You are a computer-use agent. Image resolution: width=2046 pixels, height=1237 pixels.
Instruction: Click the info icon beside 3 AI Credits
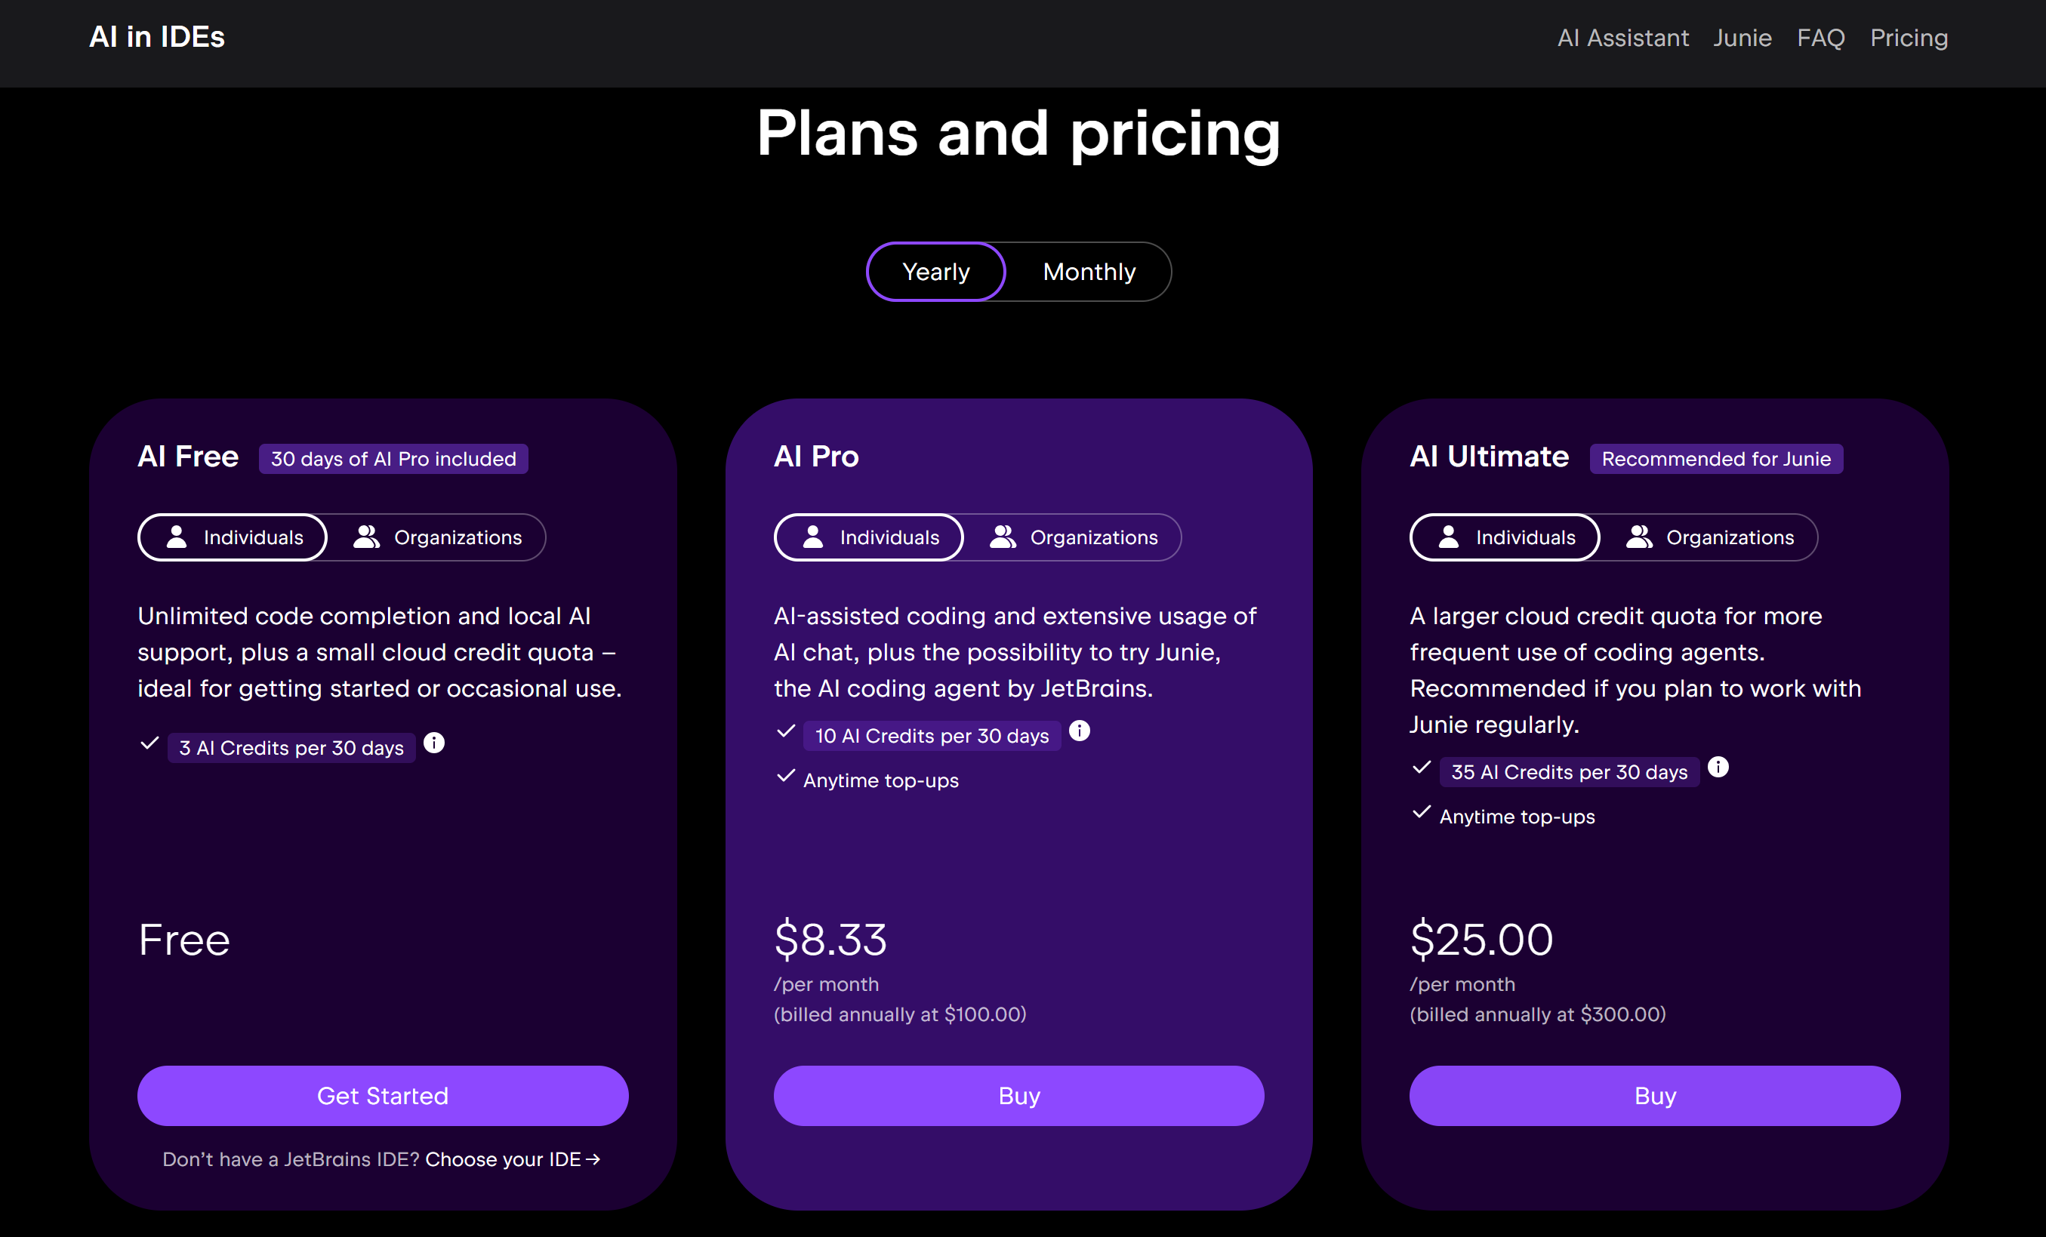[x=433, y=743]
